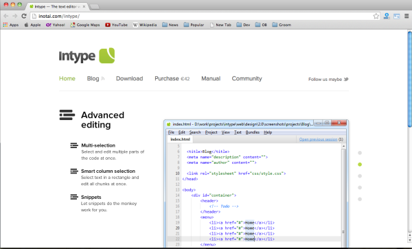Open the Chrome hamburger menu
Screen dimensions: 412x249
click(x=407, y=16)
